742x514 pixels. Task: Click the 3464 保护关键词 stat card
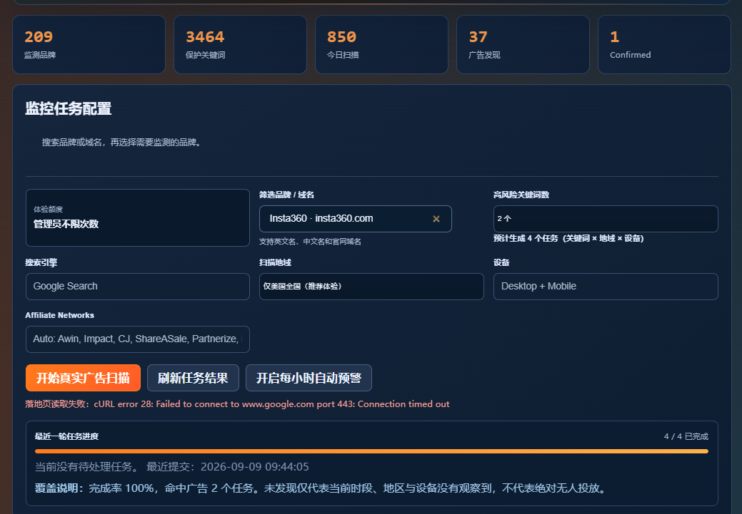click(x=241, y=44)
